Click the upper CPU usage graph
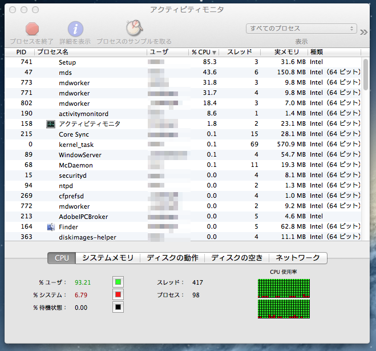Viewport: 376px width, 351px height. pyautogui.click(x=284, y=288)
